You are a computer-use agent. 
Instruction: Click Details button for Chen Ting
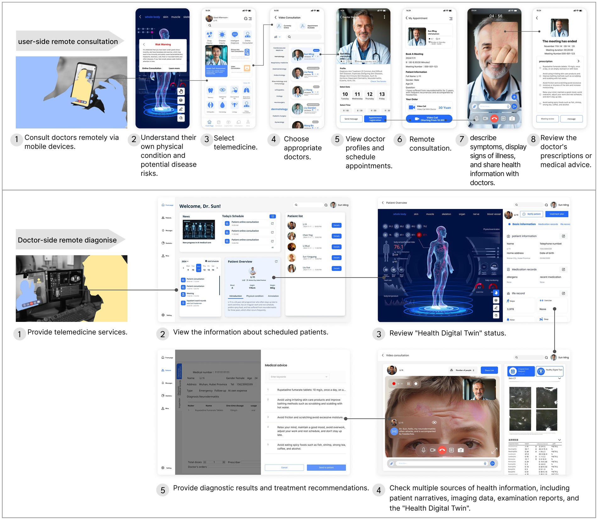click(x=336, y=236)
